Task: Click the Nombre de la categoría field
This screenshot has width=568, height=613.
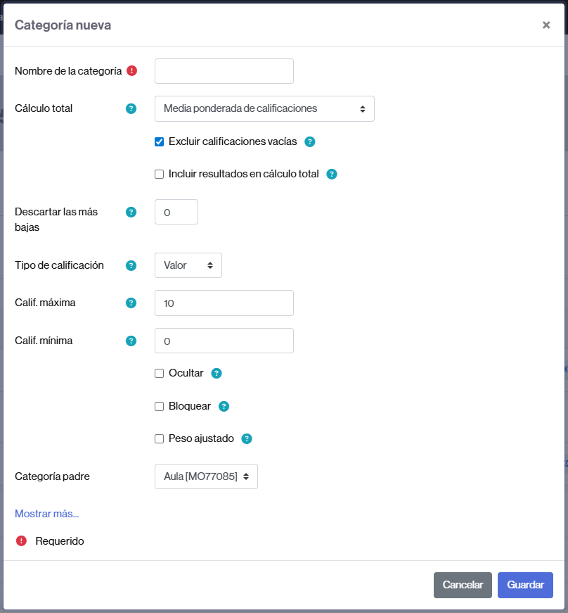Action: [224, 71]
